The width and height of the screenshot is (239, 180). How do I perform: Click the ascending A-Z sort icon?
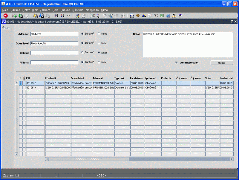tap(56, 16)
